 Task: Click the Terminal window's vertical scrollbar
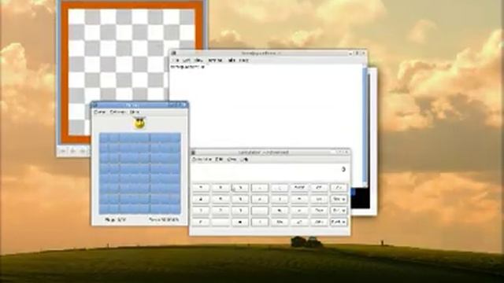click(365, 125)
